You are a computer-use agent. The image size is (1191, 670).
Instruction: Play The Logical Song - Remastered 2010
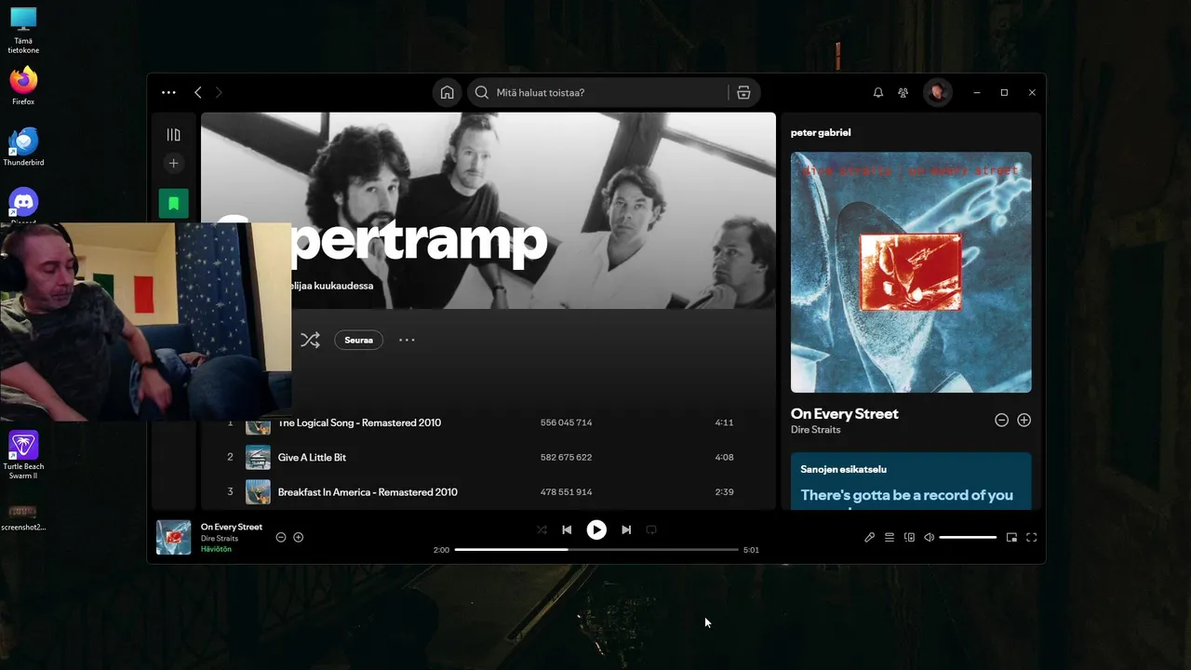pyautogui.click(x=359, y=422)
